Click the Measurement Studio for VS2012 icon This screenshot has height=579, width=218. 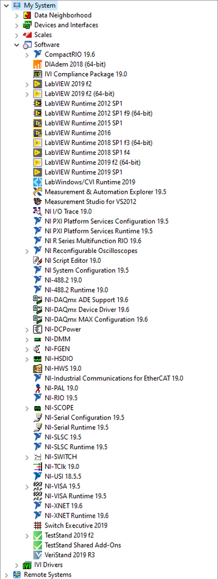pos(38,202)
